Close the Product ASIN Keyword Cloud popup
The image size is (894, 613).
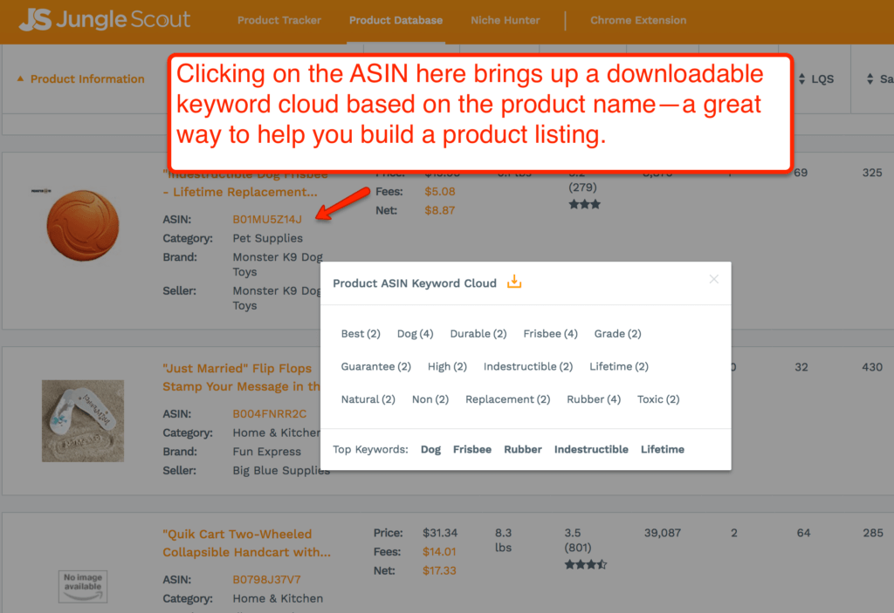tap(713, 279)
